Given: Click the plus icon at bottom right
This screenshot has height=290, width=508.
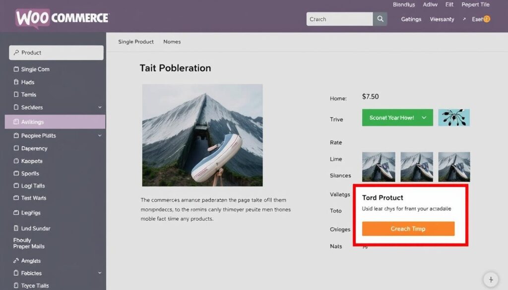Looking at the screenshot, I should click(490, 279).
